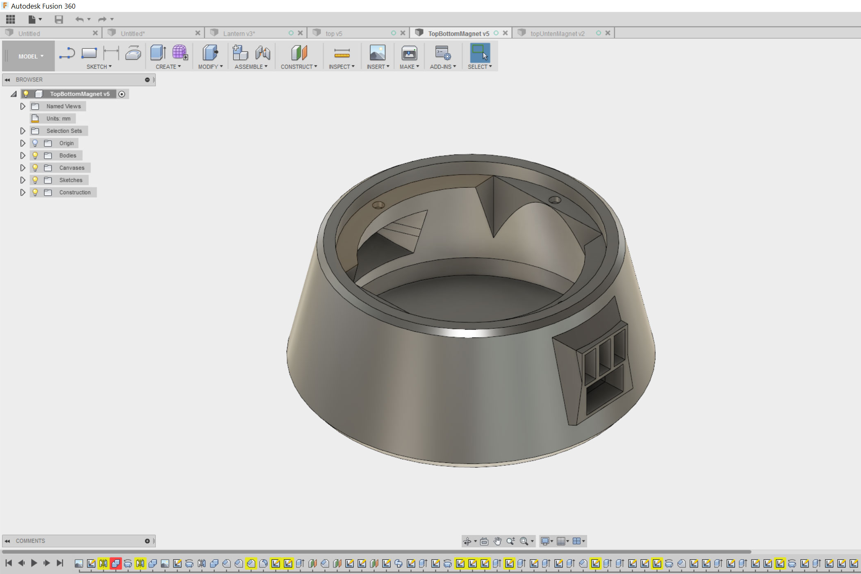
Task: Open the SKETCH dropdown label
Action: pos(99,67)
